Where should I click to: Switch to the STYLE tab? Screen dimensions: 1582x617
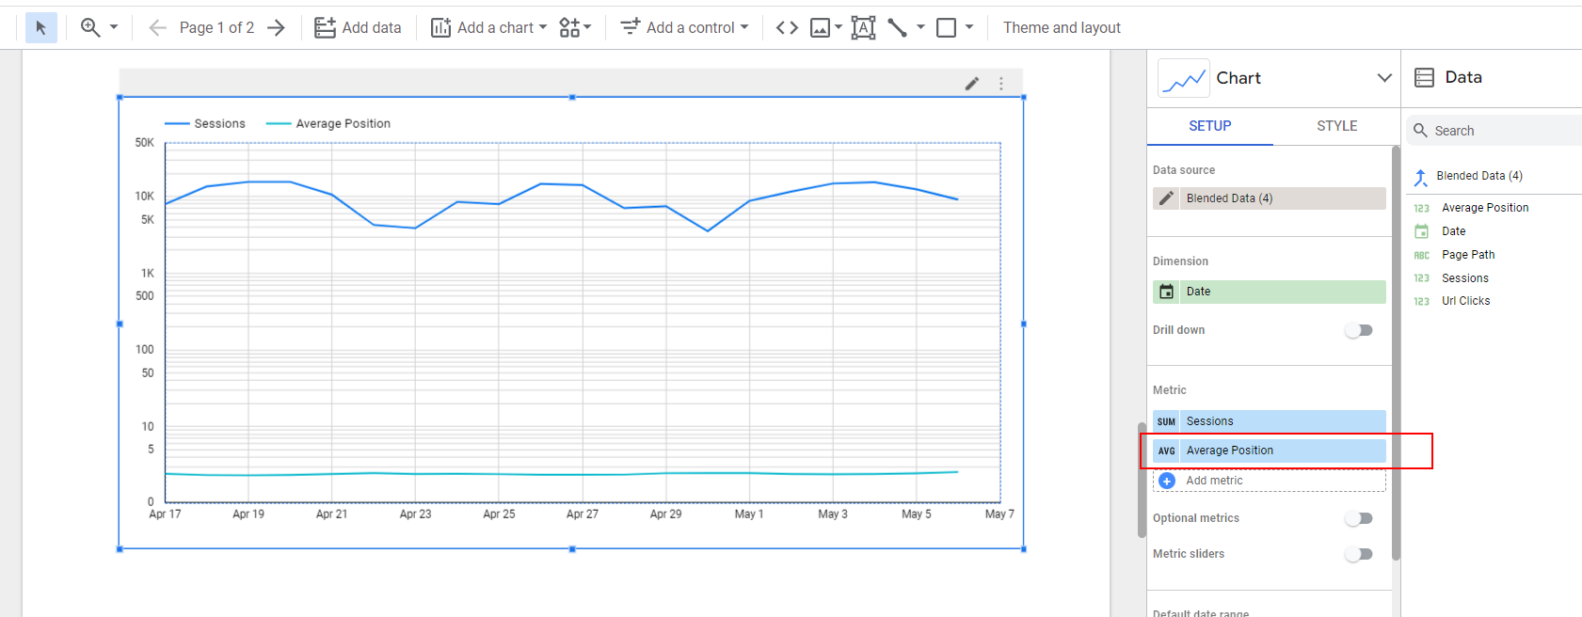click(1336, 126)
